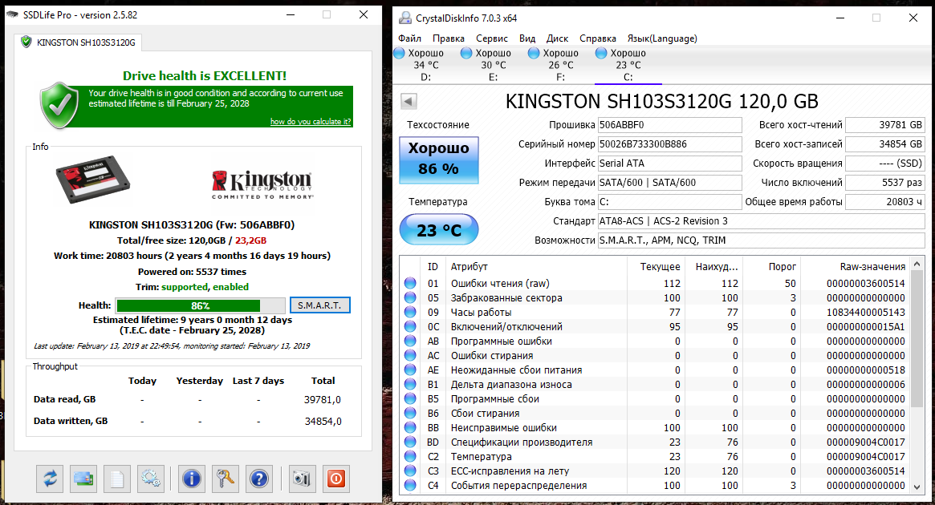This screenshot has height=505, width=935.
Task: Click the status circle for attribute 05
Action: pos(410,297)
